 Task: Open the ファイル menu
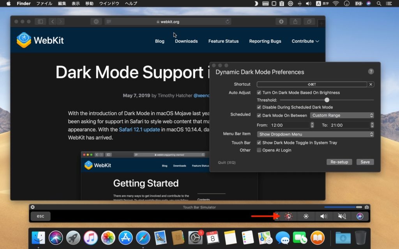44,4
